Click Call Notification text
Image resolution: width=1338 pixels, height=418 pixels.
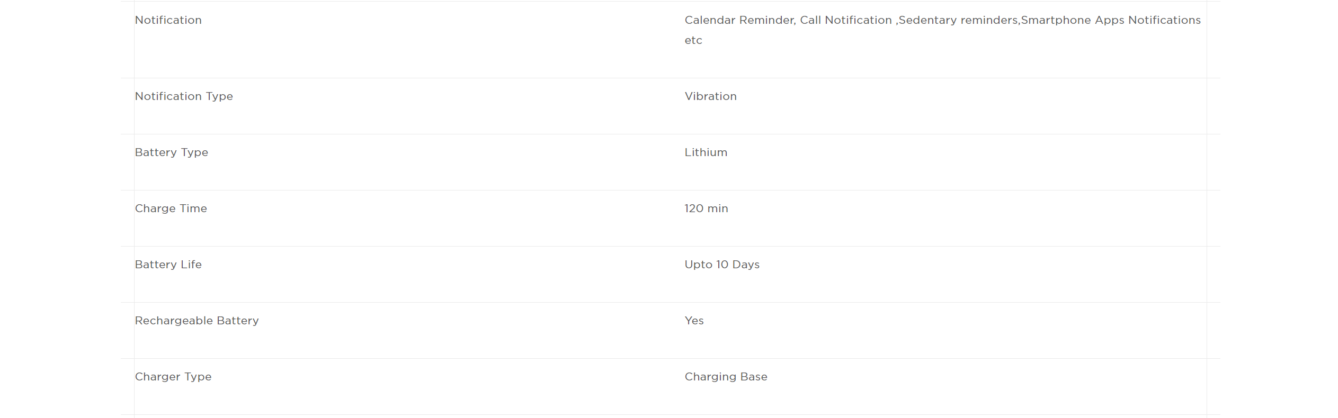(x=846, y=20)
